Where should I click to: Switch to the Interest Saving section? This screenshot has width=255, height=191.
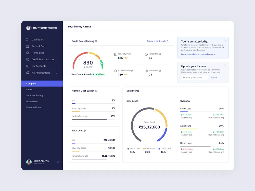[34, 95]
